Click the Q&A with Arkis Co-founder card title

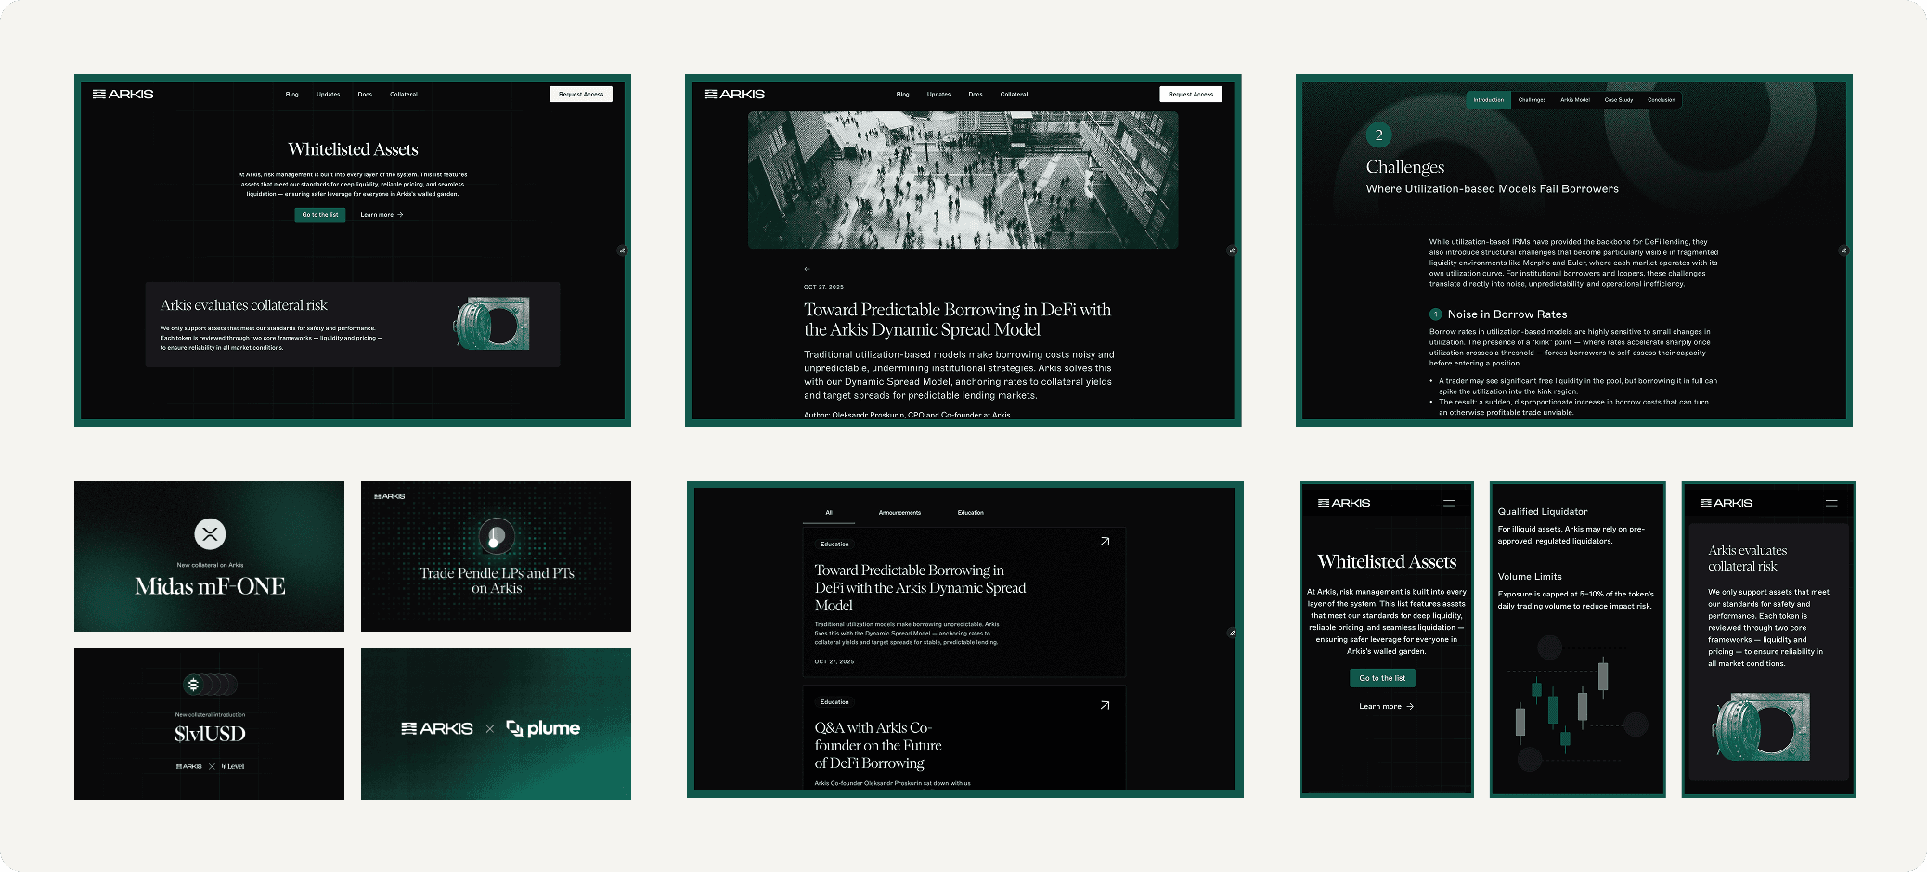point(878,746)
